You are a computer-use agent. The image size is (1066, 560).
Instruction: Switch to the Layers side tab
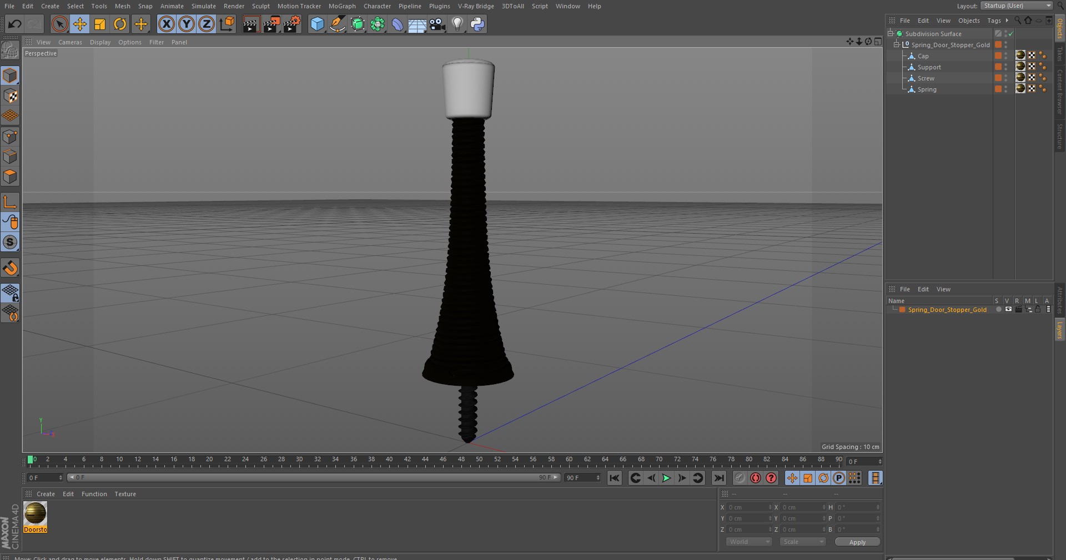[1059, 330]
